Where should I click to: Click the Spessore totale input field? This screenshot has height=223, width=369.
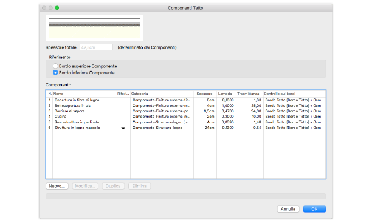click(96, 47)
